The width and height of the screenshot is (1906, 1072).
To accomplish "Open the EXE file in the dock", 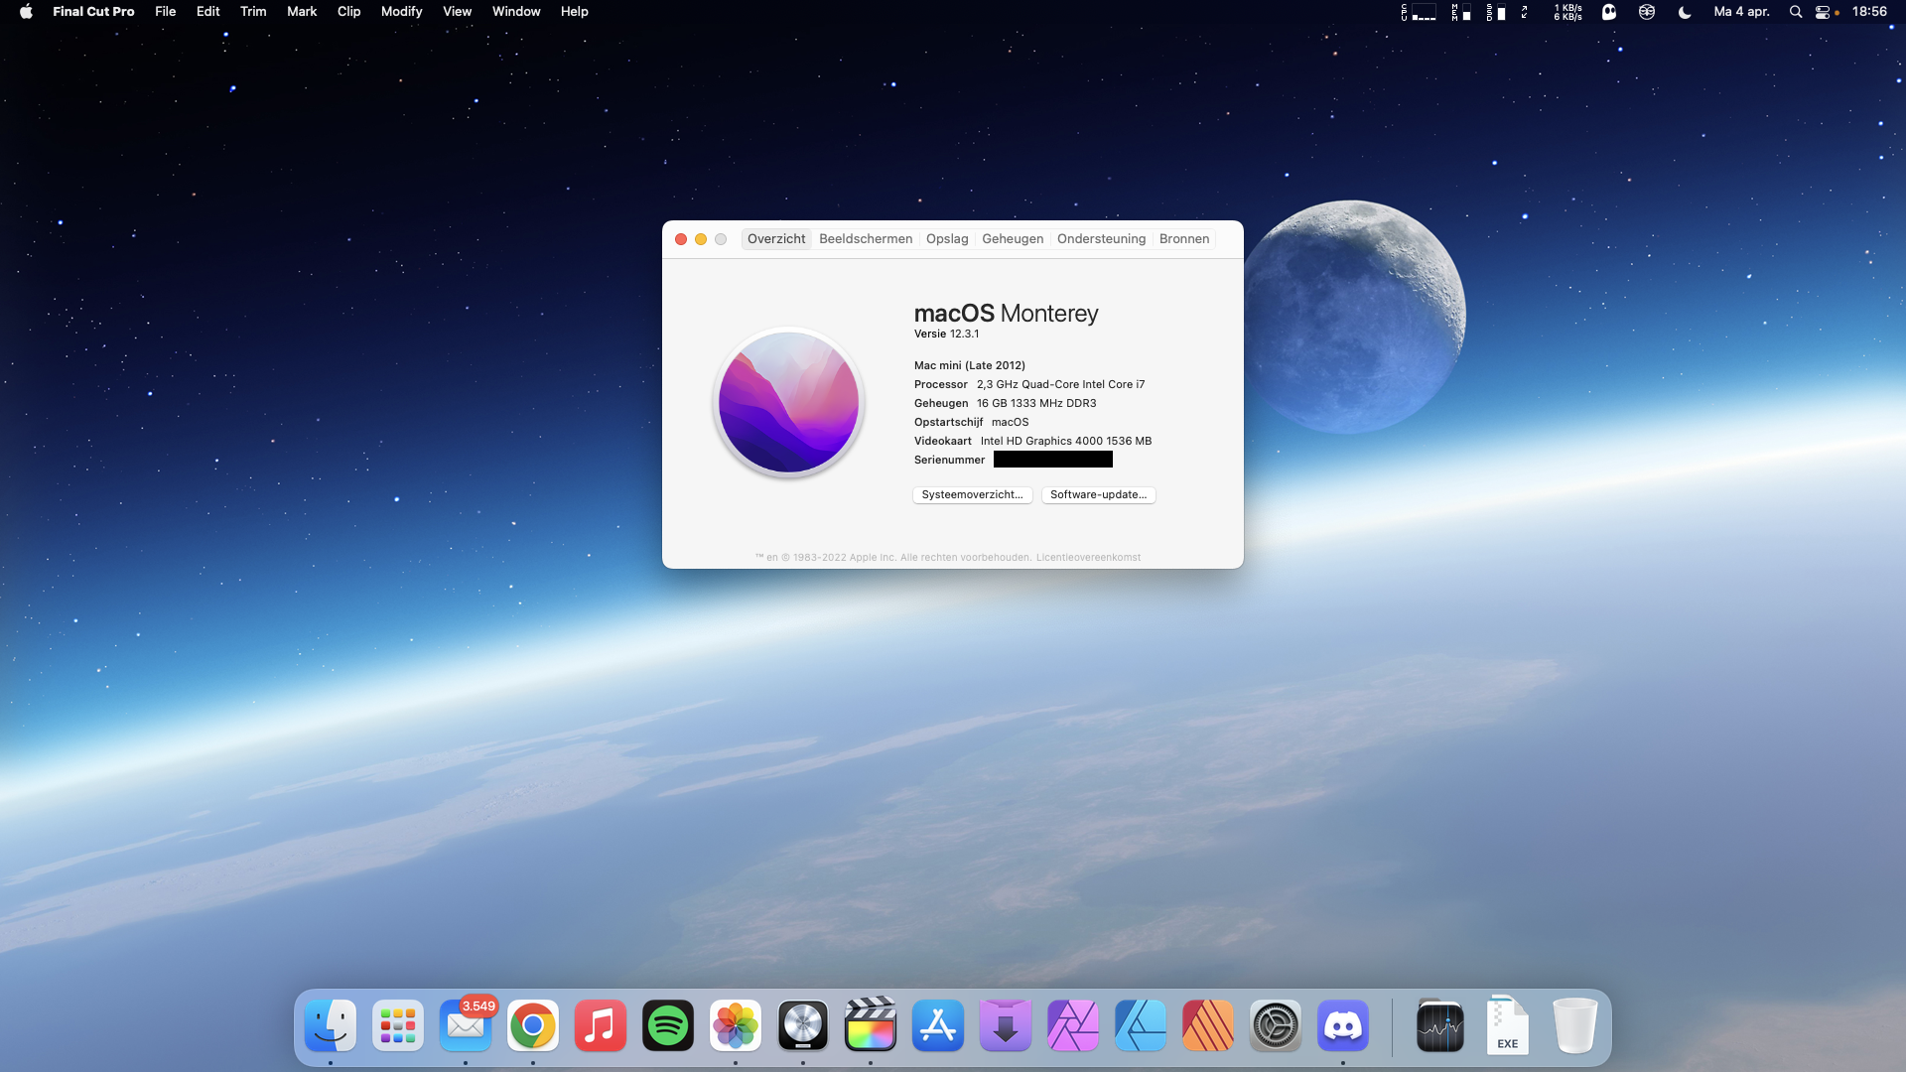I will (x=1508, y=1025).
